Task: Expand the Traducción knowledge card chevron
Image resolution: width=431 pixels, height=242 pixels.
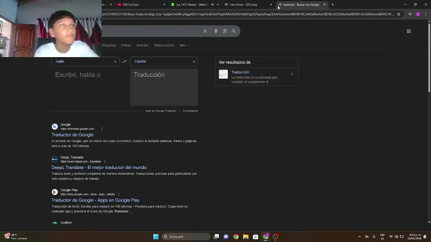Action: tap(292, 74)
